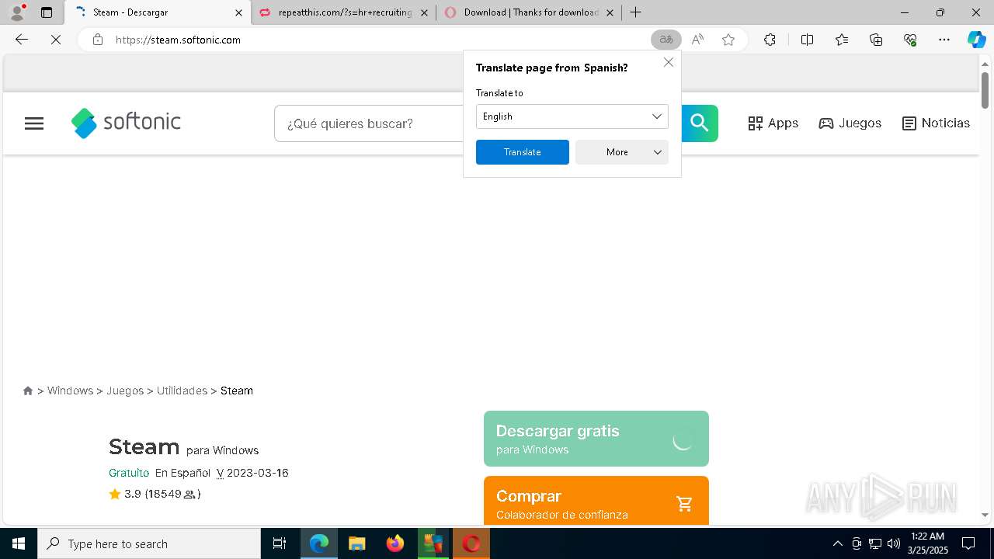Open the Apps section
Image resolution: width=994 pixels, height=559 pixels.
(773, 123)
